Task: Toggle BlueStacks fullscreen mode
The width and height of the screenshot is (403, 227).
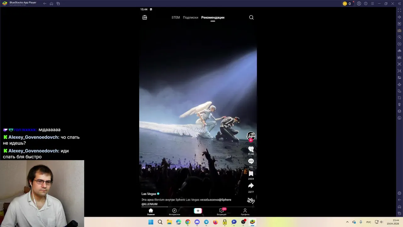Action: click(400, 10)
